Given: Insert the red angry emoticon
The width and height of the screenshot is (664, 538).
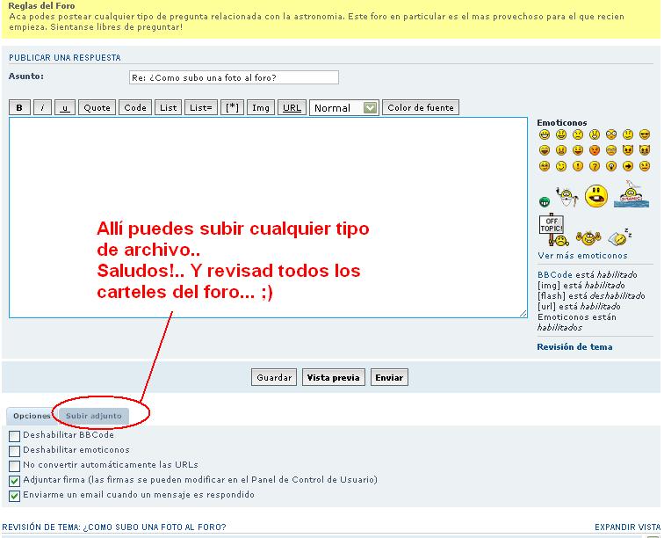Looking at the screenshot, I should (595, 150).
